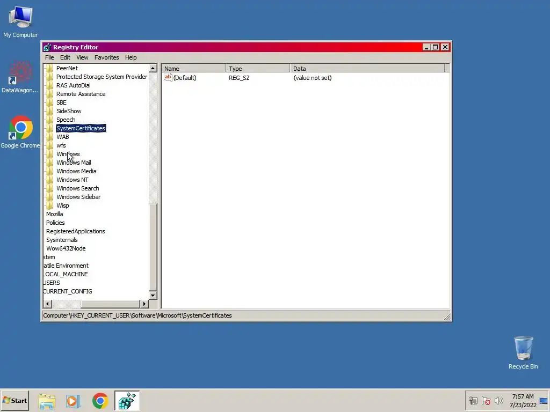The height and width of the screenshot is (412, 550).
Task: Select the Windows Search key
Action: (77, 188)
